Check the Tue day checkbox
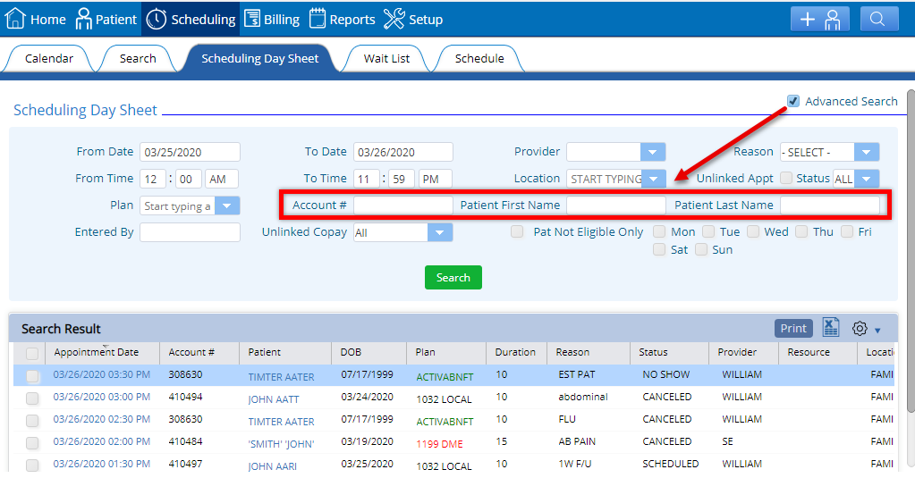 click(x=707, y=231)
